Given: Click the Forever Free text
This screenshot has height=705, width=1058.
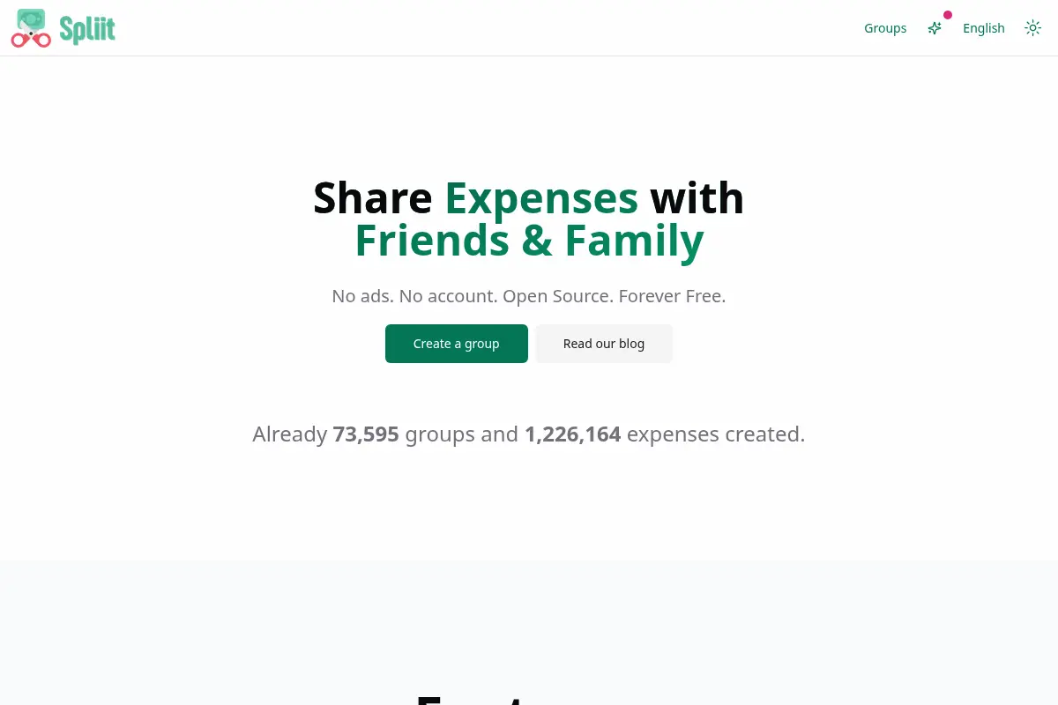Looking at the screenshot, I should point(672,296).
